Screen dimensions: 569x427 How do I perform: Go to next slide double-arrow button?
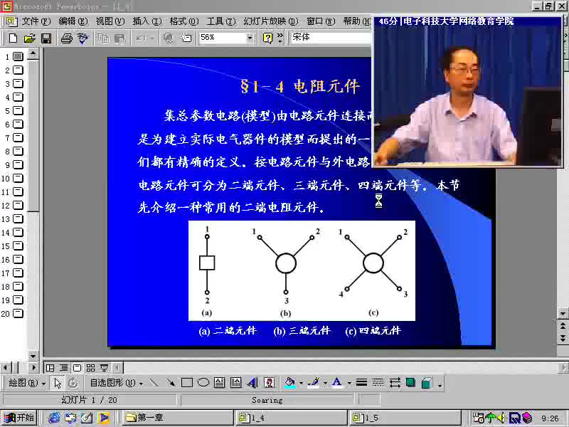click(x=563, y=339)
